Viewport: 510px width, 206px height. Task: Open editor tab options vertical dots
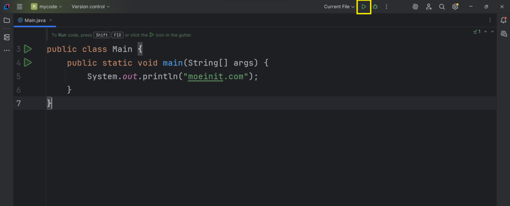click(490, 20)
